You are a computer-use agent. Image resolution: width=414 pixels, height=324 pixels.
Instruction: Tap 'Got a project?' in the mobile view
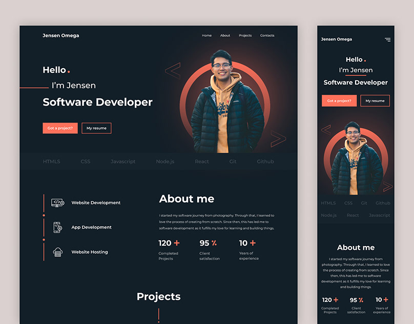coord(339,101)
